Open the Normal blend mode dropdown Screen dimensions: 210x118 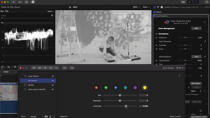tap(37, 117)
